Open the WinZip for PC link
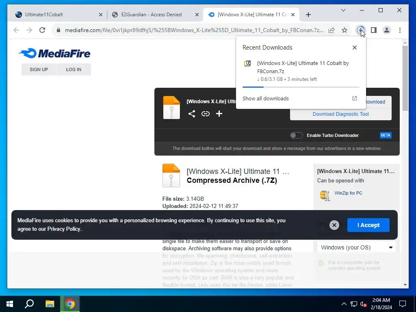 tap(348, 193)
